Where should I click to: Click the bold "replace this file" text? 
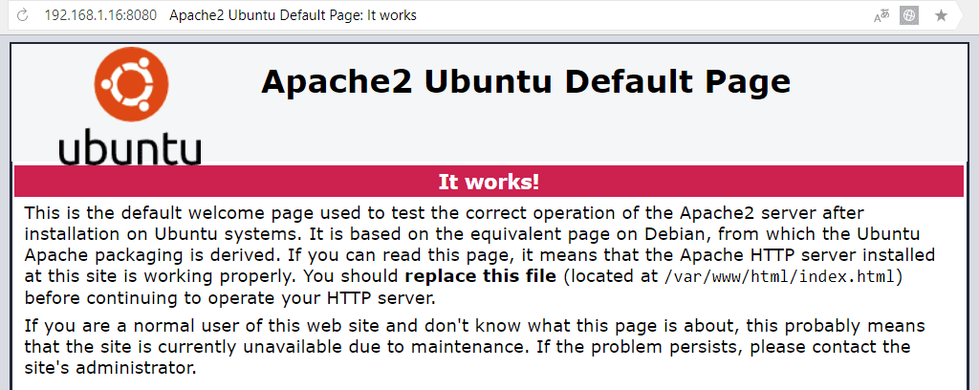pos(480,277)
